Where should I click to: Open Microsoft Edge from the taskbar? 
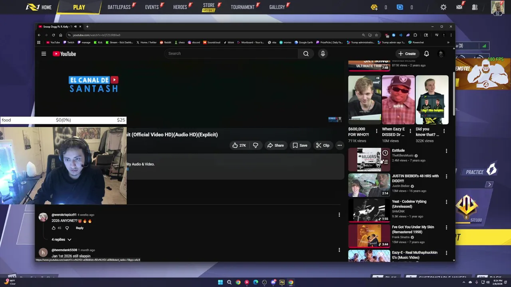click(255, 282)
